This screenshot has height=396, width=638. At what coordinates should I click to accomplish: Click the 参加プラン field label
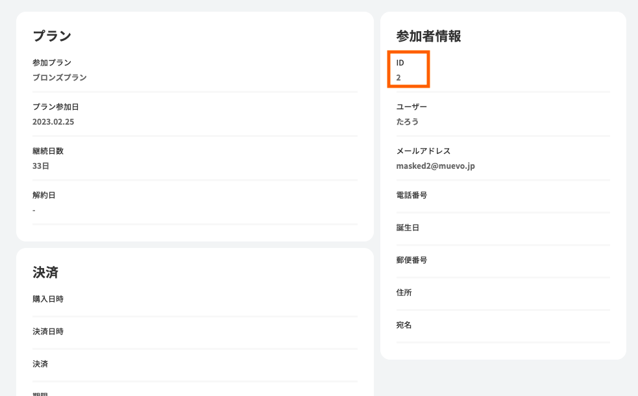click(x=52, y=63)
